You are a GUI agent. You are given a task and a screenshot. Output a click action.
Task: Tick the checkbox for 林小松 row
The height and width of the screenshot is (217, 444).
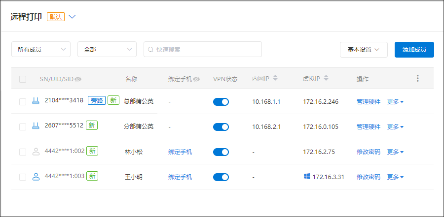[x=23, y=152]
